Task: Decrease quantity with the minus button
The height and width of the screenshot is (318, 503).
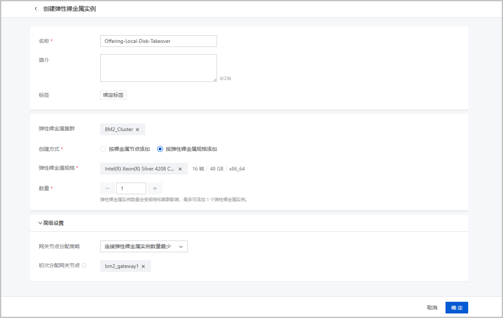Action: click(107, 189)
